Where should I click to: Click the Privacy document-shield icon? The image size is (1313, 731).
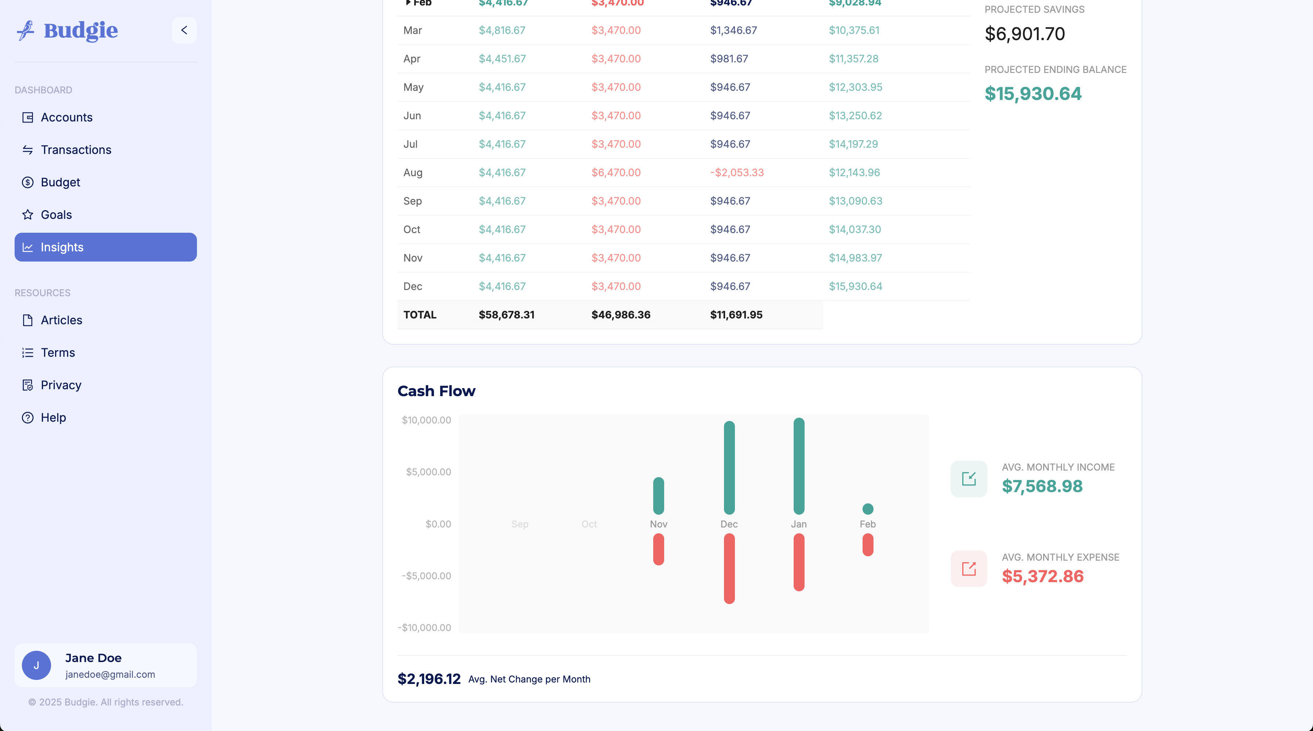point(27,386)
